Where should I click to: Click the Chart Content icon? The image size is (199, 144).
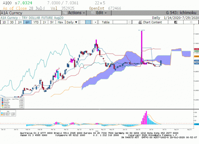[x=140, y=22]
